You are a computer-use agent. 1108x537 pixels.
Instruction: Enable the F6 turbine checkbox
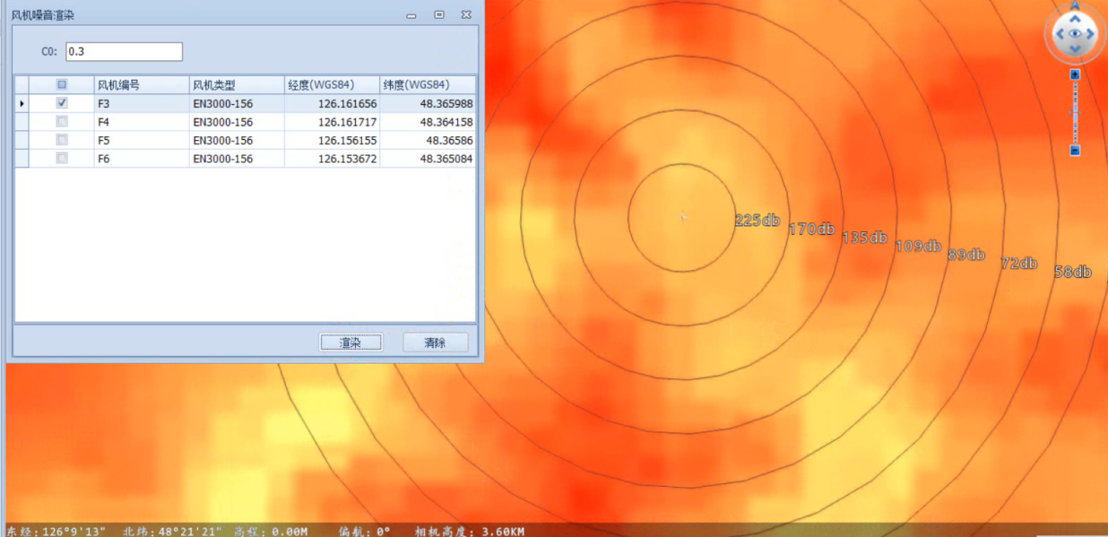62,159
